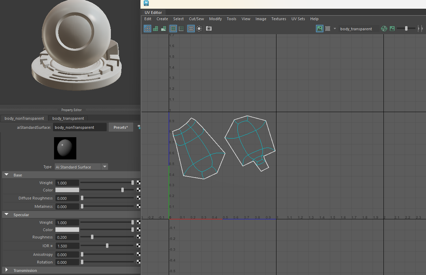The width and height of the screenshot is (426, 275).
Task: Open the Ai Standard Surface Type dropdown
Action: (x=105, y=167)
